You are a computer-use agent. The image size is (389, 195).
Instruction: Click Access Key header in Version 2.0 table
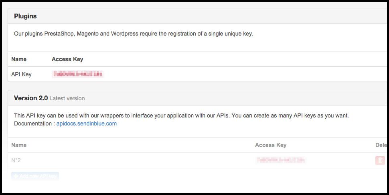coord(271,145)
